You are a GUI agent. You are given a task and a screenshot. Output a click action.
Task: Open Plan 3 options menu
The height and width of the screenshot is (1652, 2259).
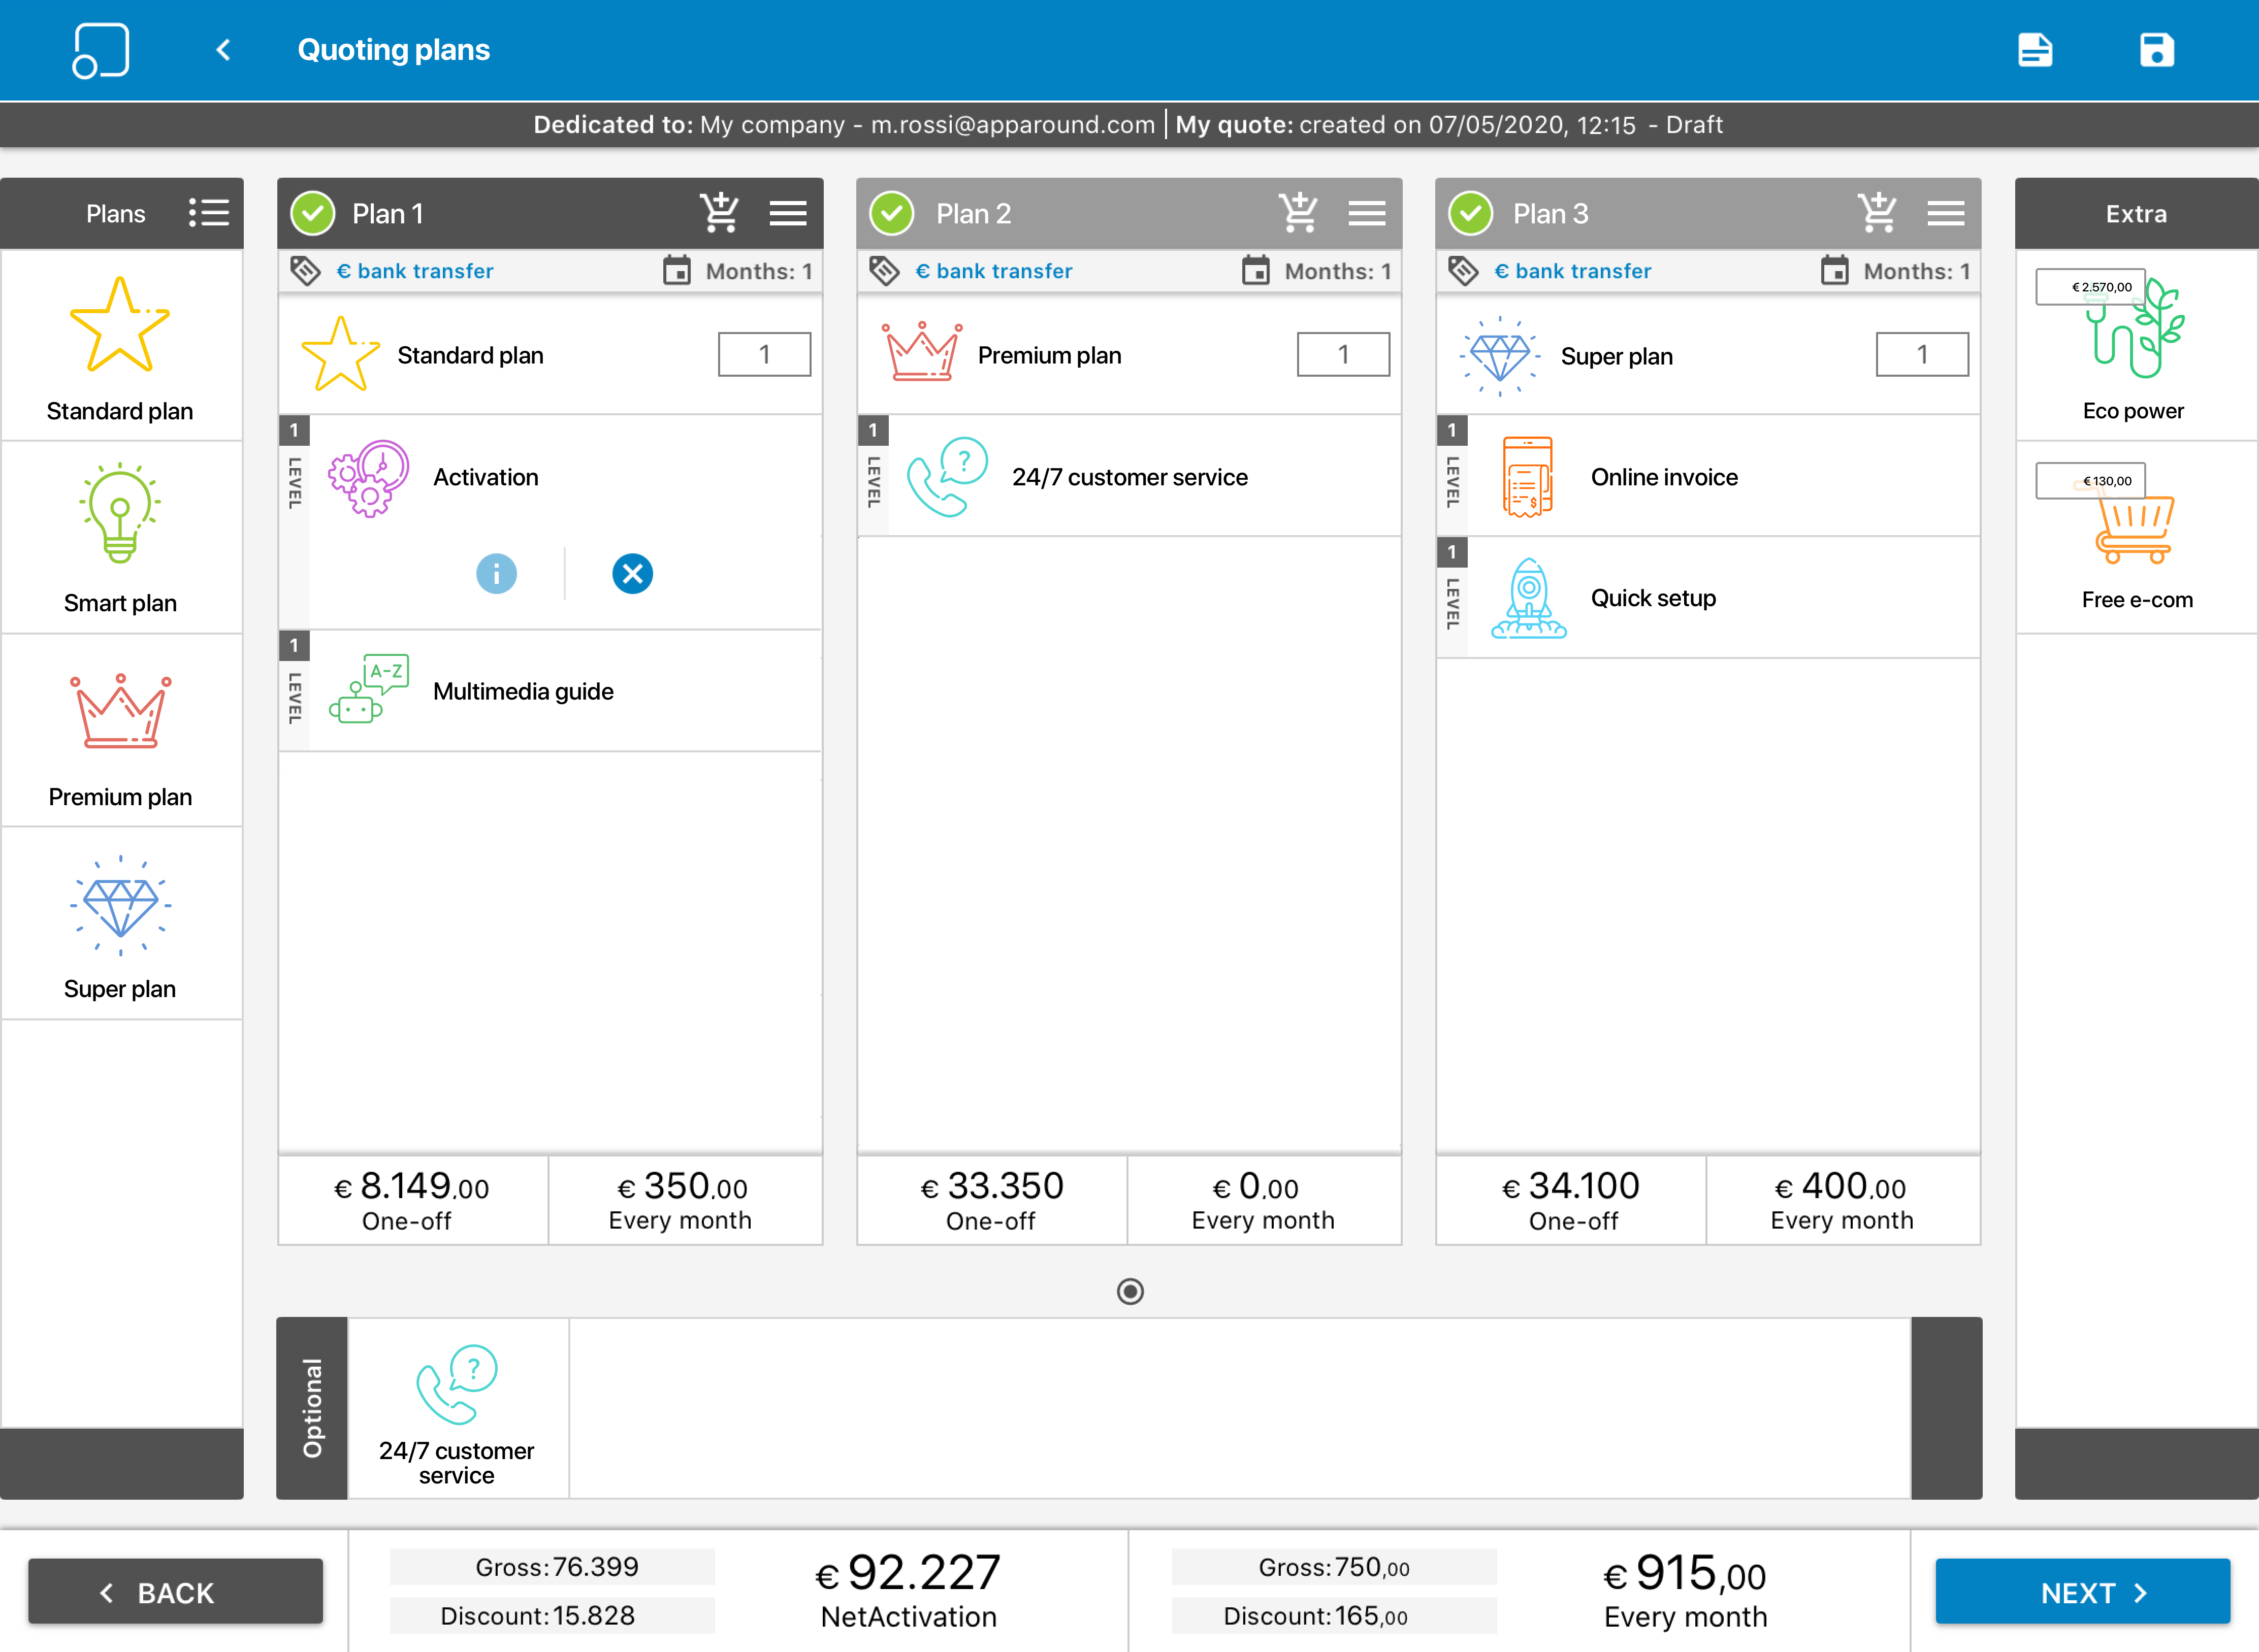coord(1945,212)
